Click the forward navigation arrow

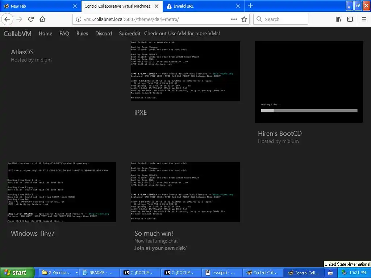pyautogui.click(x=19, y=19)
